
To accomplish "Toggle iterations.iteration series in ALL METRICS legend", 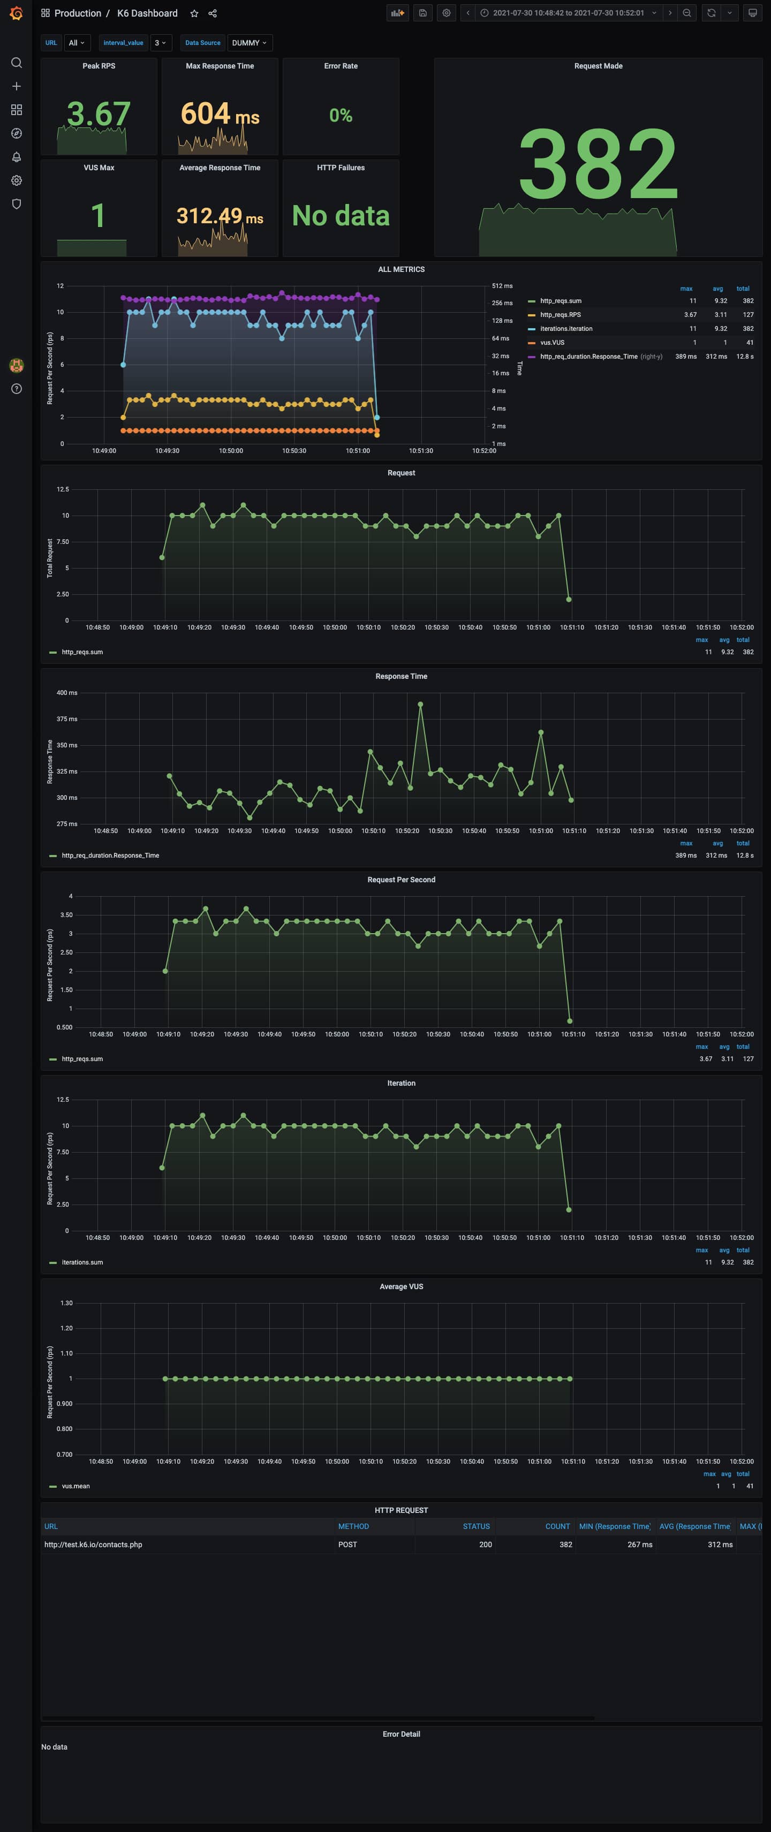I will 566,329.
